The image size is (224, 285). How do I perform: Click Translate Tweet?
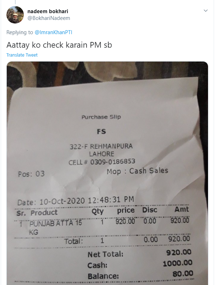point(22,55)
